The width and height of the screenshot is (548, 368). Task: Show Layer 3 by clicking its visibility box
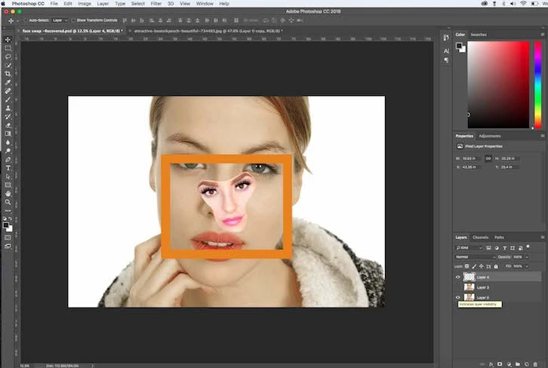(458, 287)
